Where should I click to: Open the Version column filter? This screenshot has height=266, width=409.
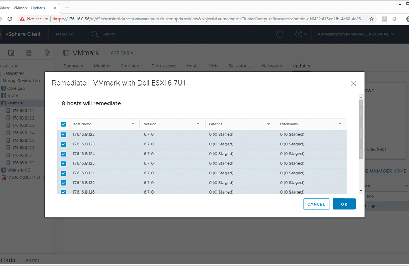coord(198,124)
